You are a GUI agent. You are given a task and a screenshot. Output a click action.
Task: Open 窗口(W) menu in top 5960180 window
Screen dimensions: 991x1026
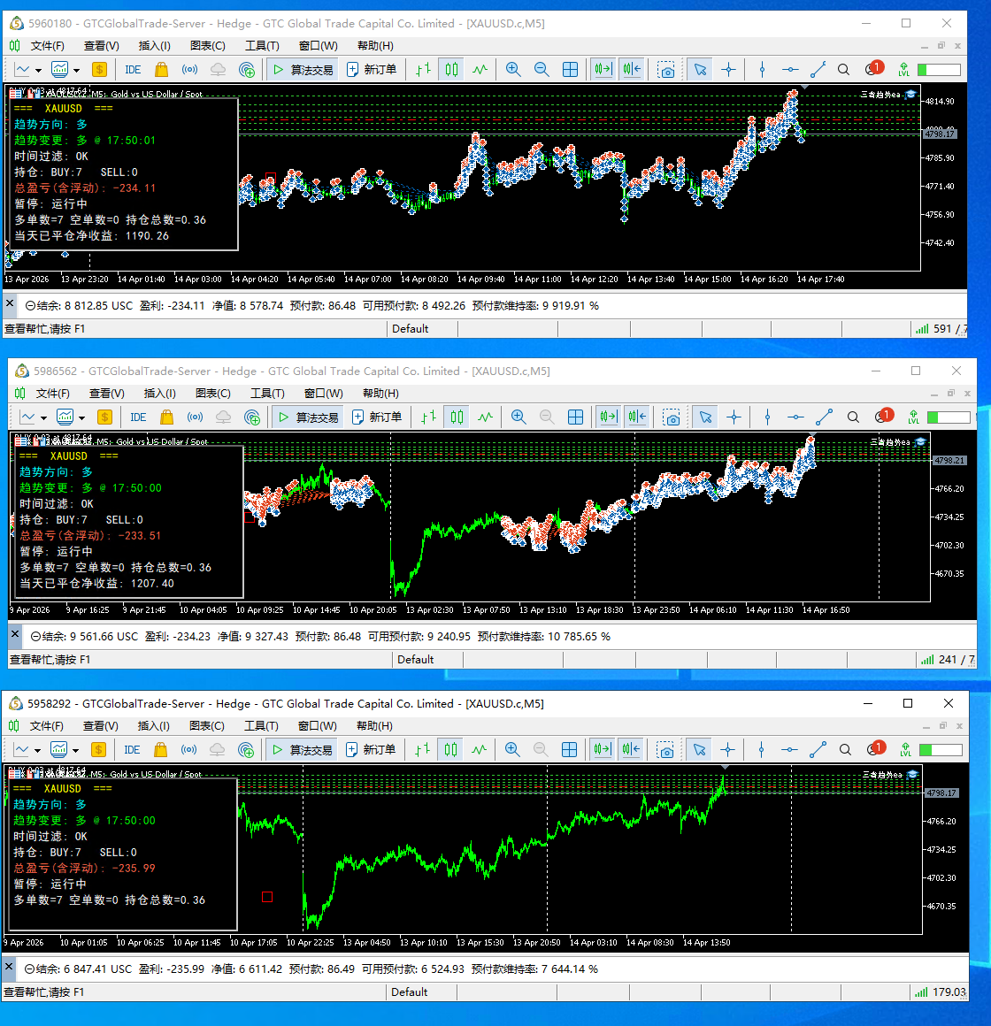pos(319,46)
